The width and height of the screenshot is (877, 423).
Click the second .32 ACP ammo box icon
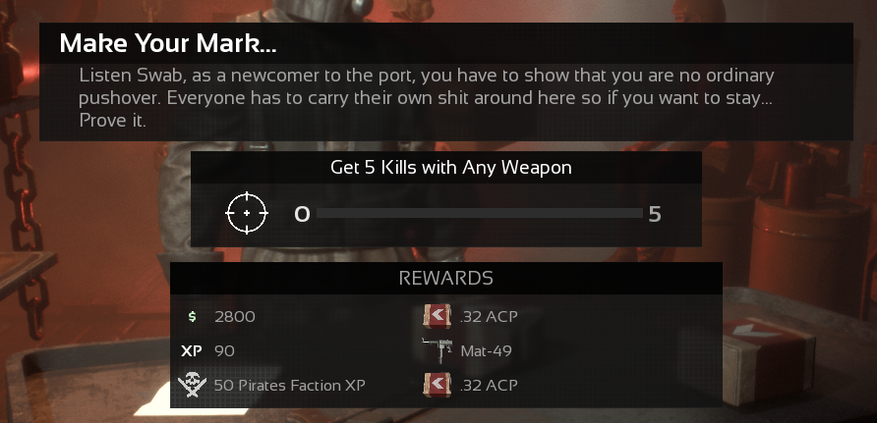[x=438, y=385]
